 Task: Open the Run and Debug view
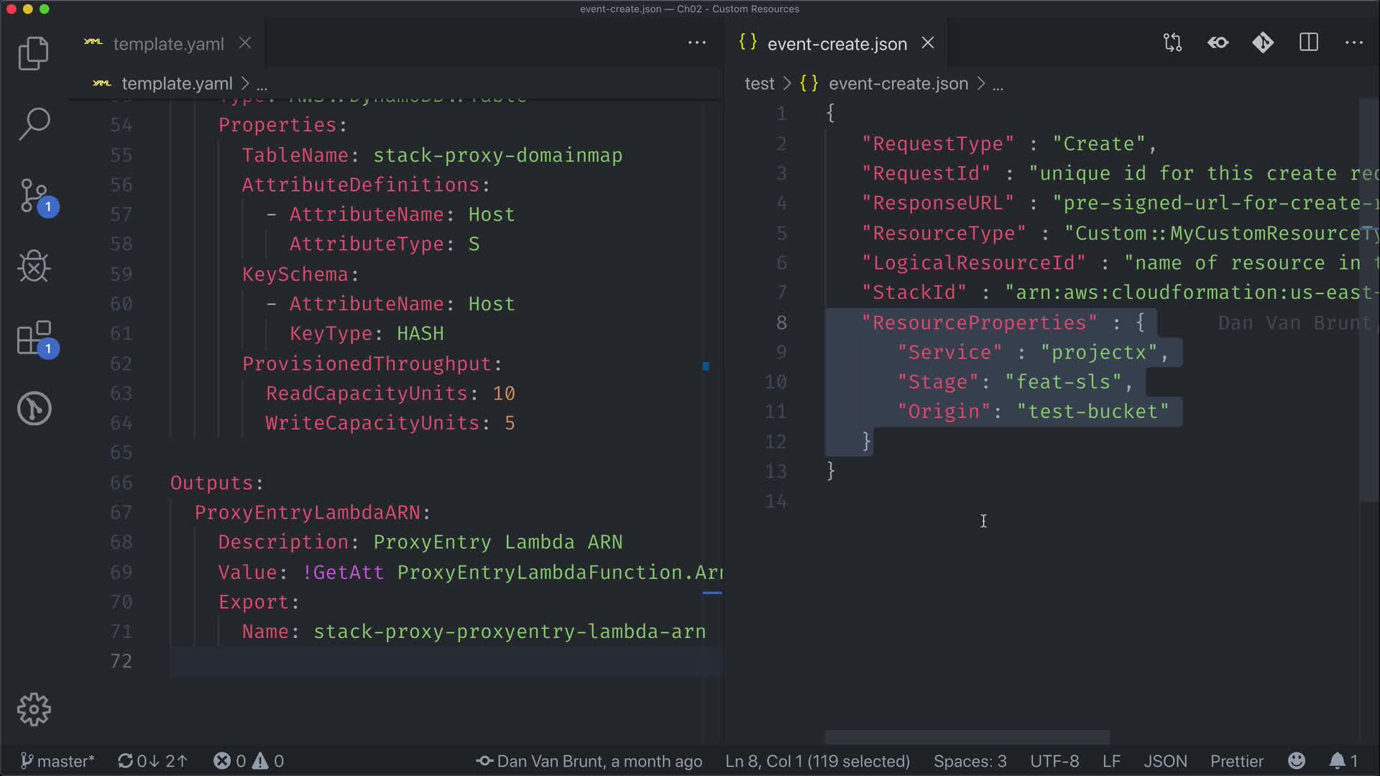(x=33, y=267)
